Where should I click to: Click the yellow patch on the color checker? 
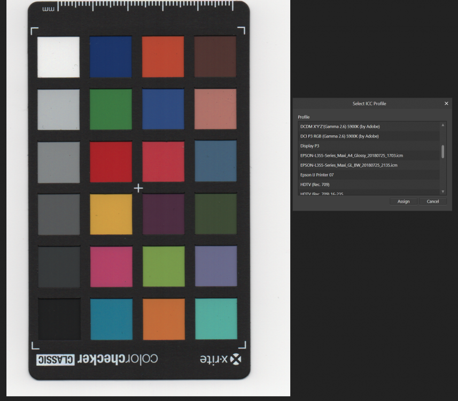[x=111, y=214]
